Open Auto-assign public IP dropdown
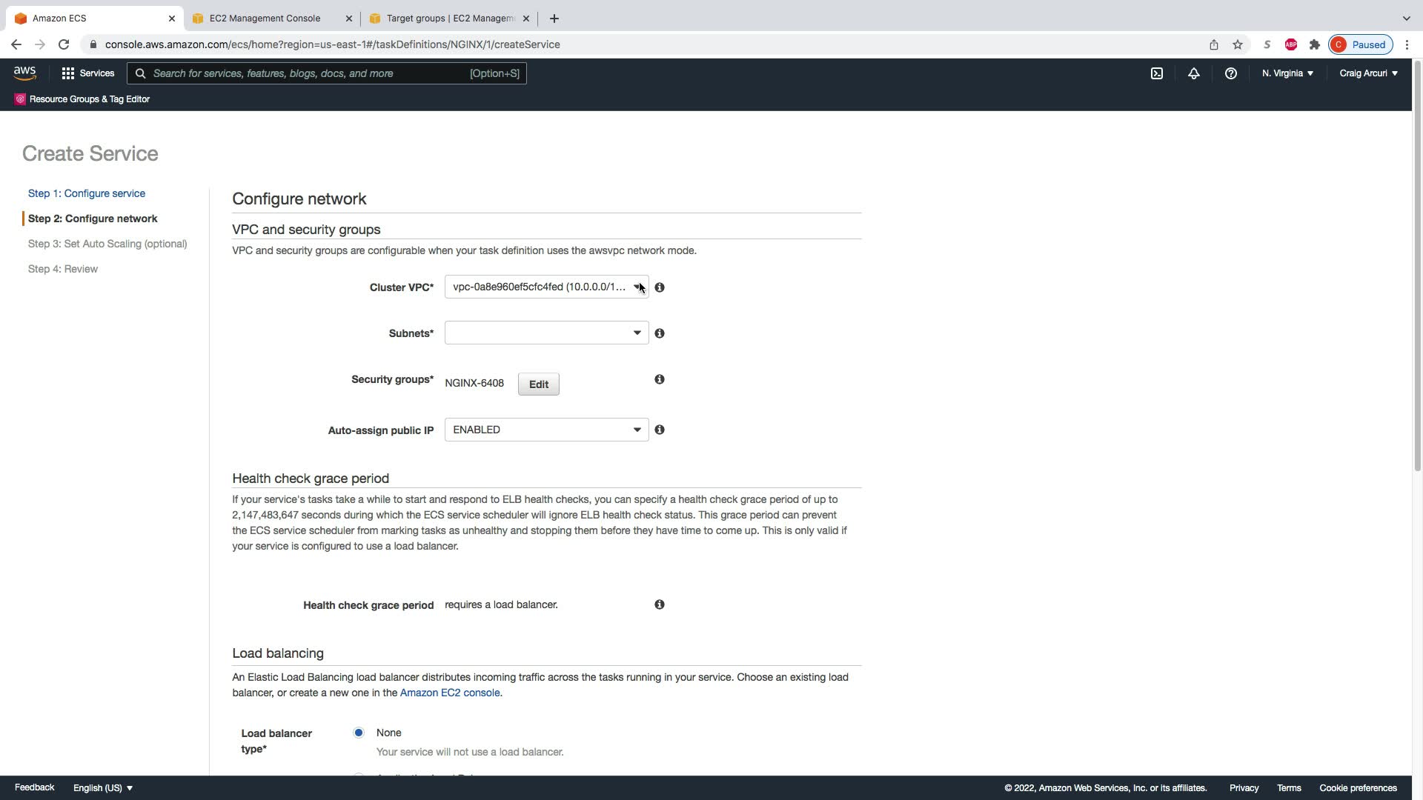This screenshot has width=1423, height=800. (x=546, y=430)
